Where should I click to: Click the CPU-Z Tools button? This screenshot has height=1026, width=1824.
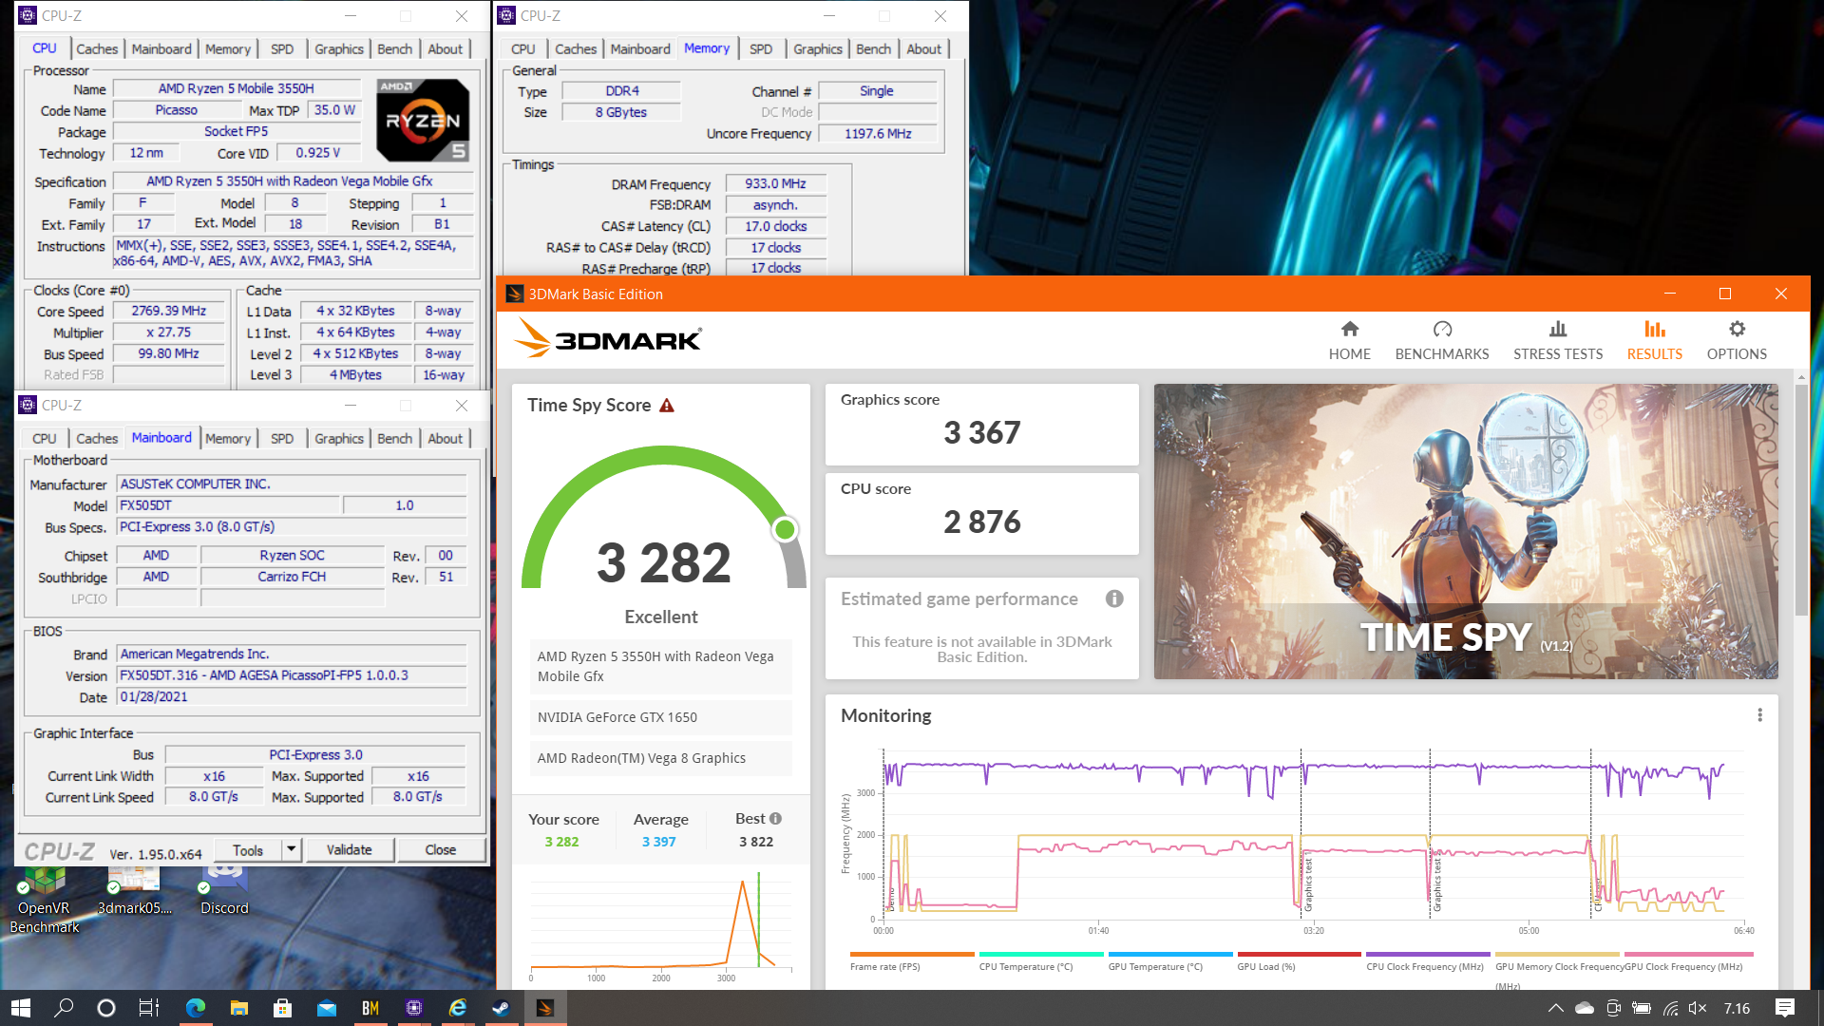pos(248,849)
